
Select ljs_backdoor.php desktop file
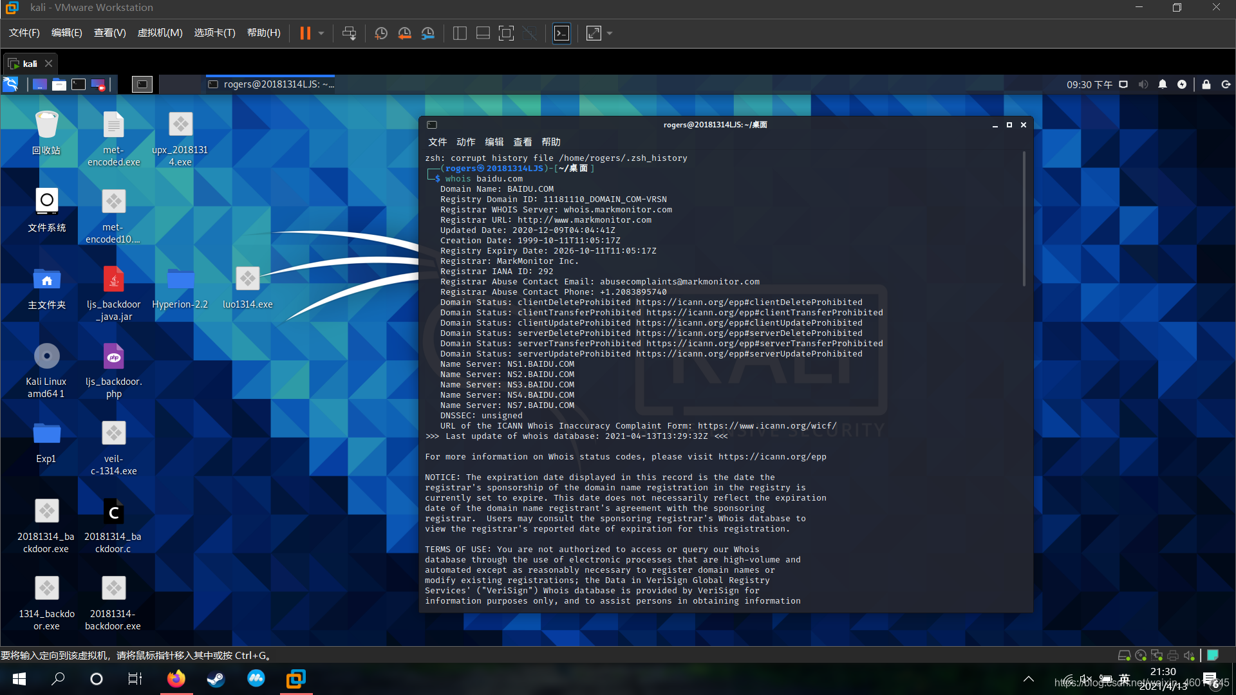(114, 370)
